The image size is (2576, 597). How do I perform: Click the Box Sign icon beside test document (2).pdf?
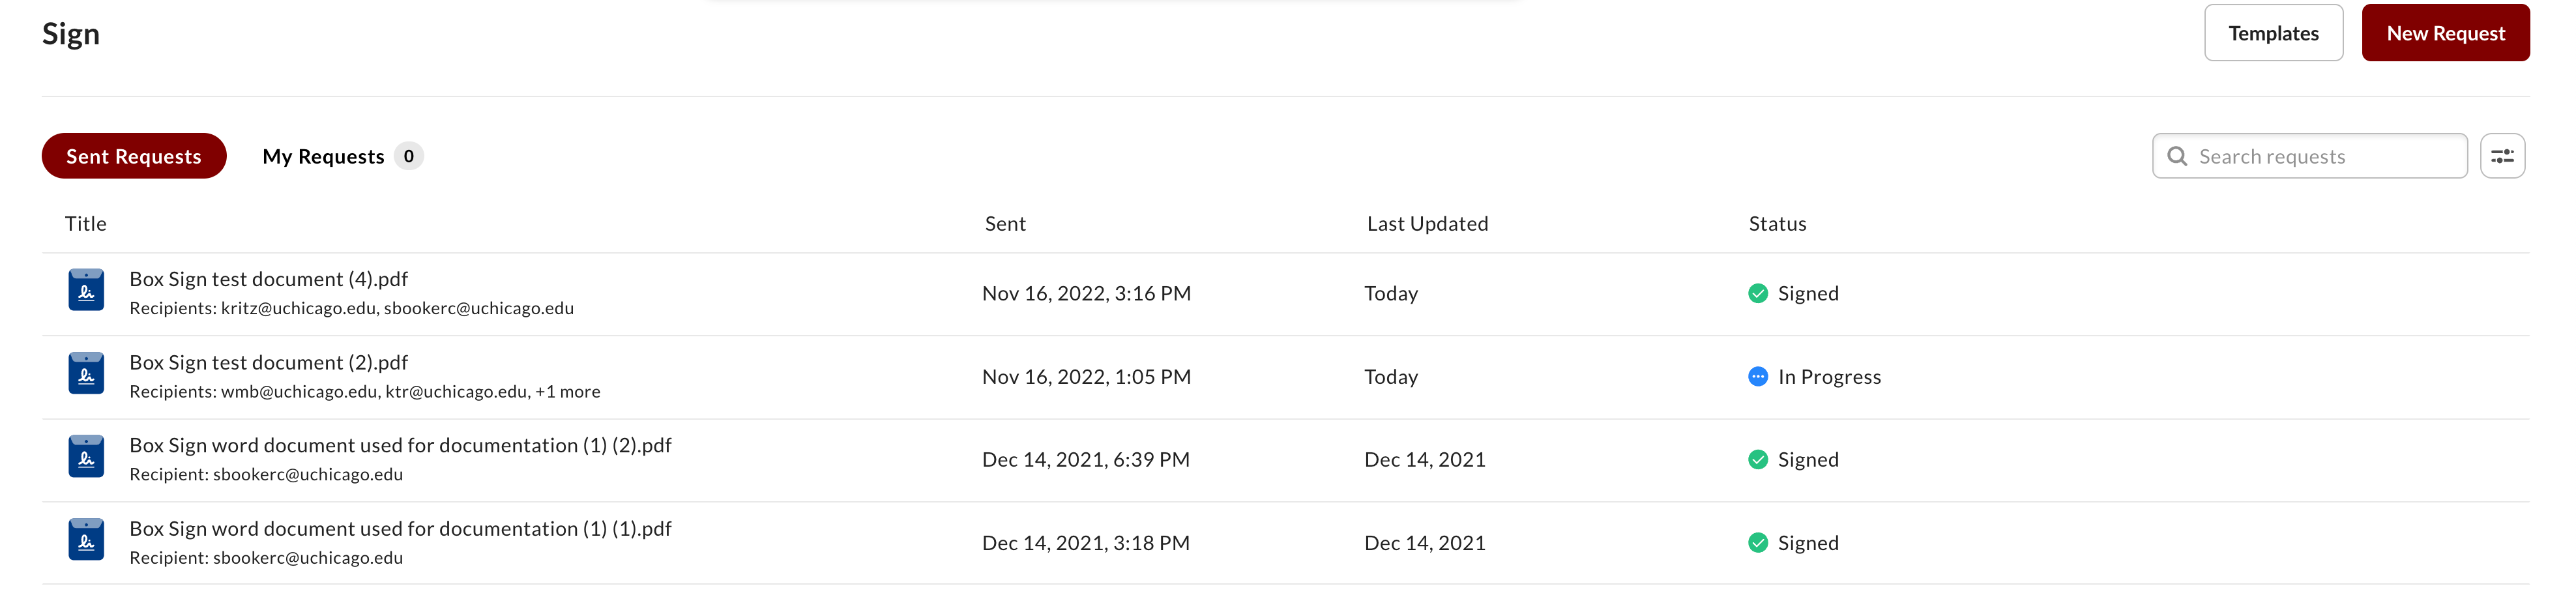pyautogui.click(x=86, y=375)
